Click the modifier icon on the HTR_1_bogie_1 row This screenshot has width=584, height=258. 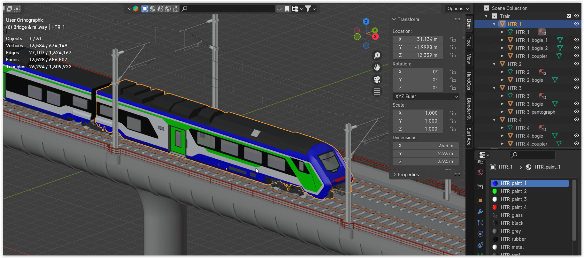pos(560,40)
